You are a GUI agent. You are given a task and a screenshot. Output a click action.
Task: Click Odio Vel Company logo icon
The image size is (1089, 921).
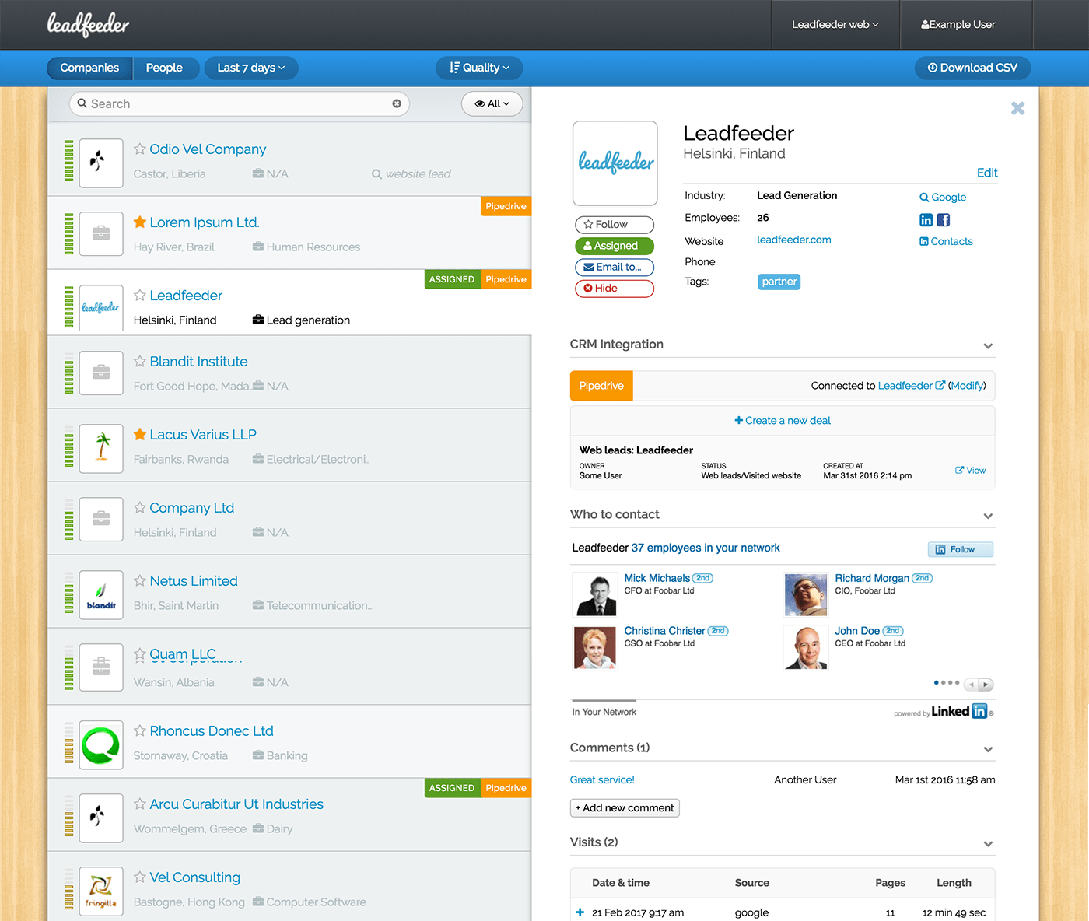point(101,163)
